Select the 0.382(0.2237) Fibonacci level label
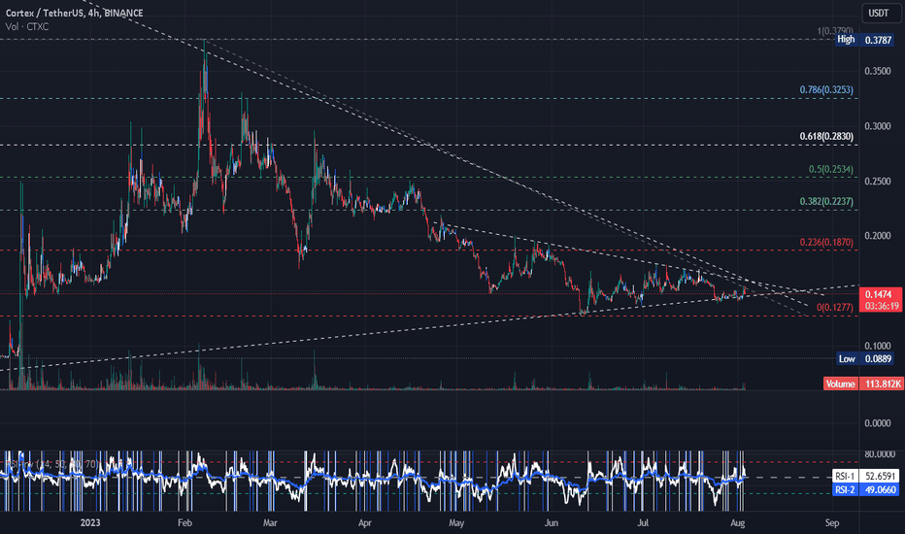The height and width of the screenshot is (534, 905). click(x=826, y=202)
